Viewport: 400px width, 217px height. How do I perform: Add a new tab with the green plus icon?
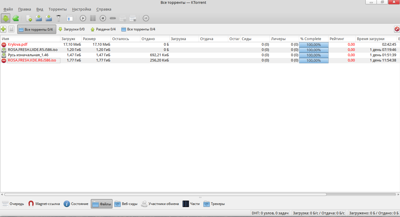click(x=3, y=29)
